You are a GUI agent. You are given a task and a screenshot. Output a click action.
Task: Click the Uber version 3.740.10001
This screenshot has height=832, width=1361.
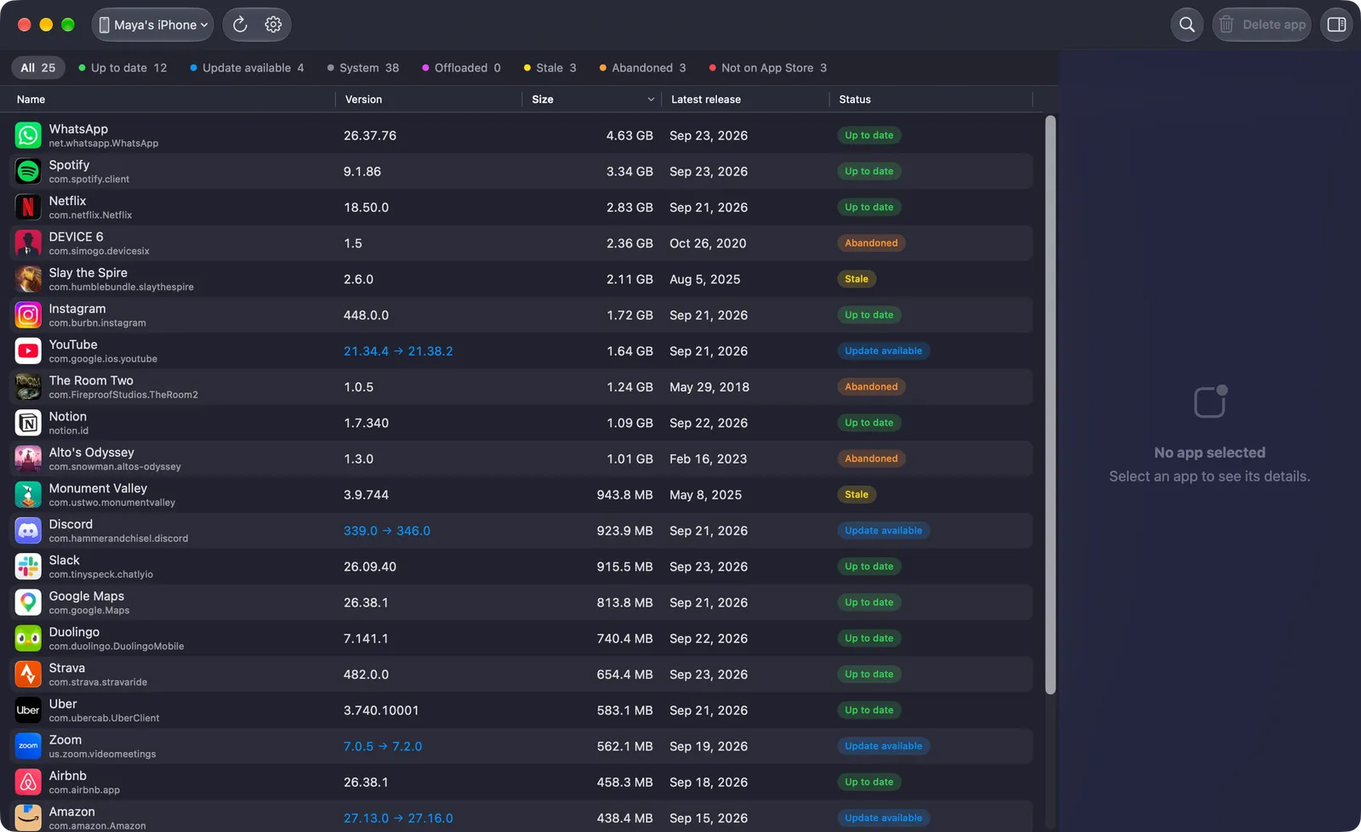tap(381, 710)
